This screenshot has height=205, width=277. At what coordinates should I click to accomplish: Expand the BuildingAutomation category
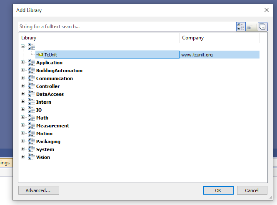point(22,70)
